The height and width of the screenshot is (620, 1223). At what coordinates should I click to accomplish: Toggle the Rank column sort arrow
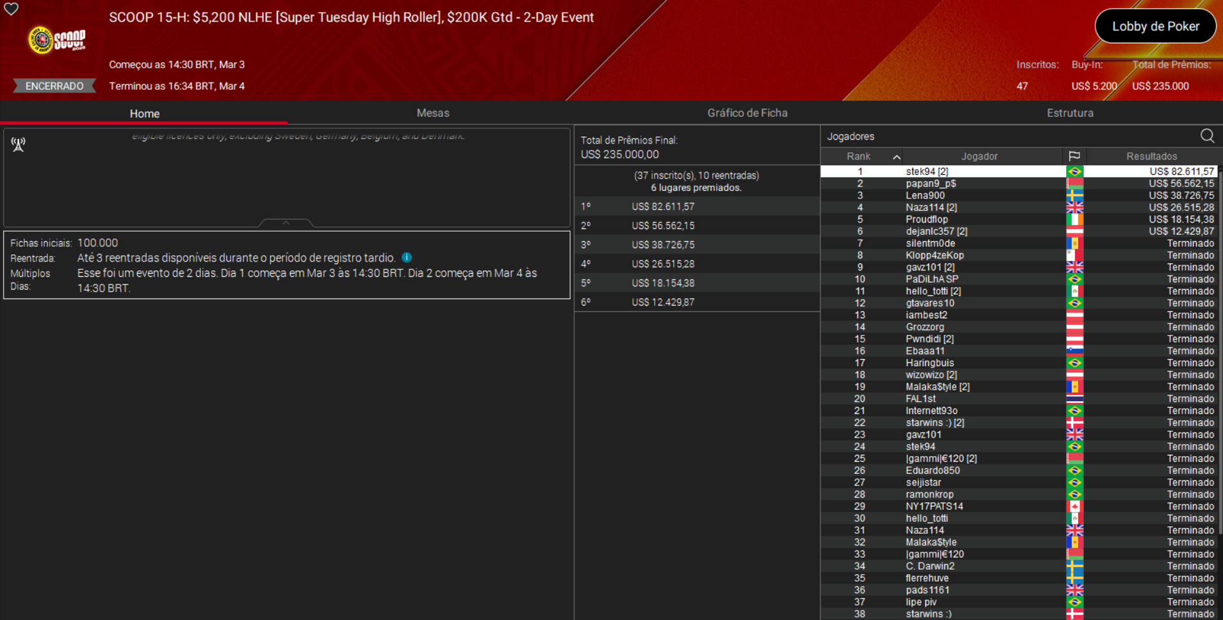point(898,156)
